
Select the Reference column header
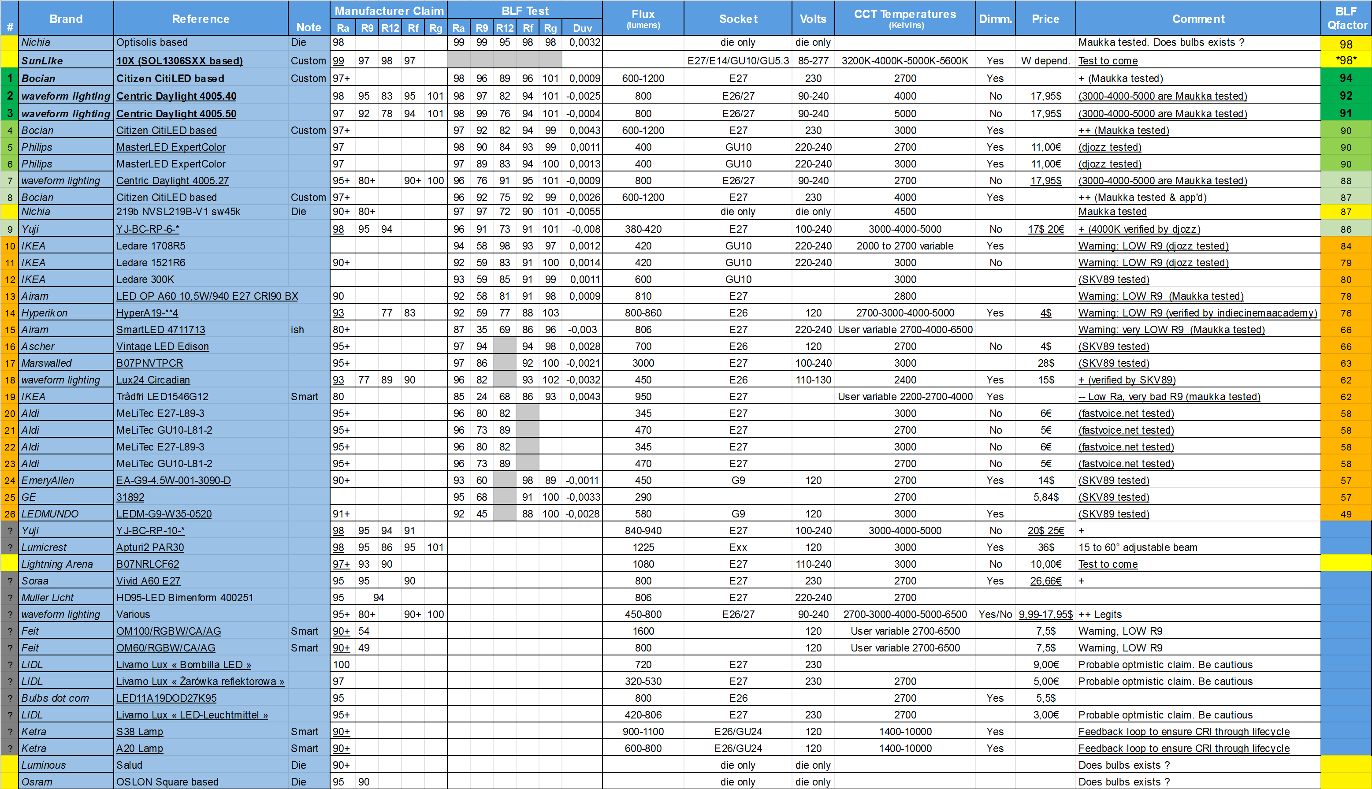coord(201,19)
